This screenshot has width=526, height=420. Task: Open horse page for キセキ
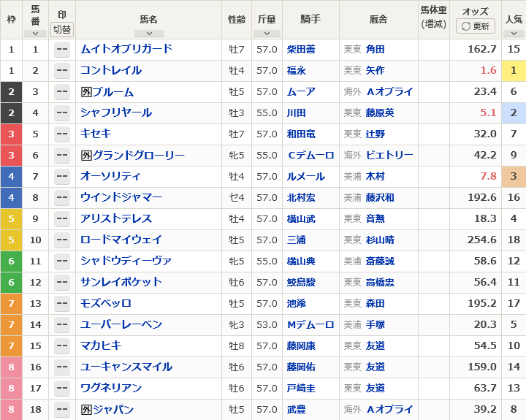pyautogui.click(x=96, y=134)
